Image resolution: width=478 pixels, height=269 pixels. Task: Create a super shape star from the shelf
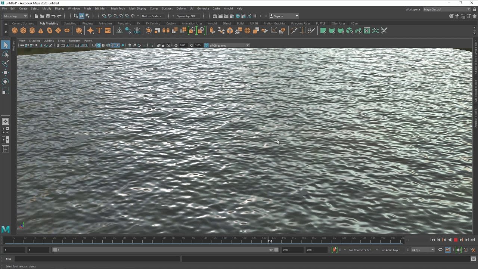(90, 31)
